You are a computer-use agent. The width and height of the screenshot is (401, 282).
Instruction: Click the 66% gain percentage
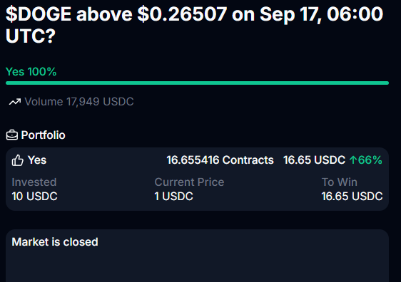370,160
